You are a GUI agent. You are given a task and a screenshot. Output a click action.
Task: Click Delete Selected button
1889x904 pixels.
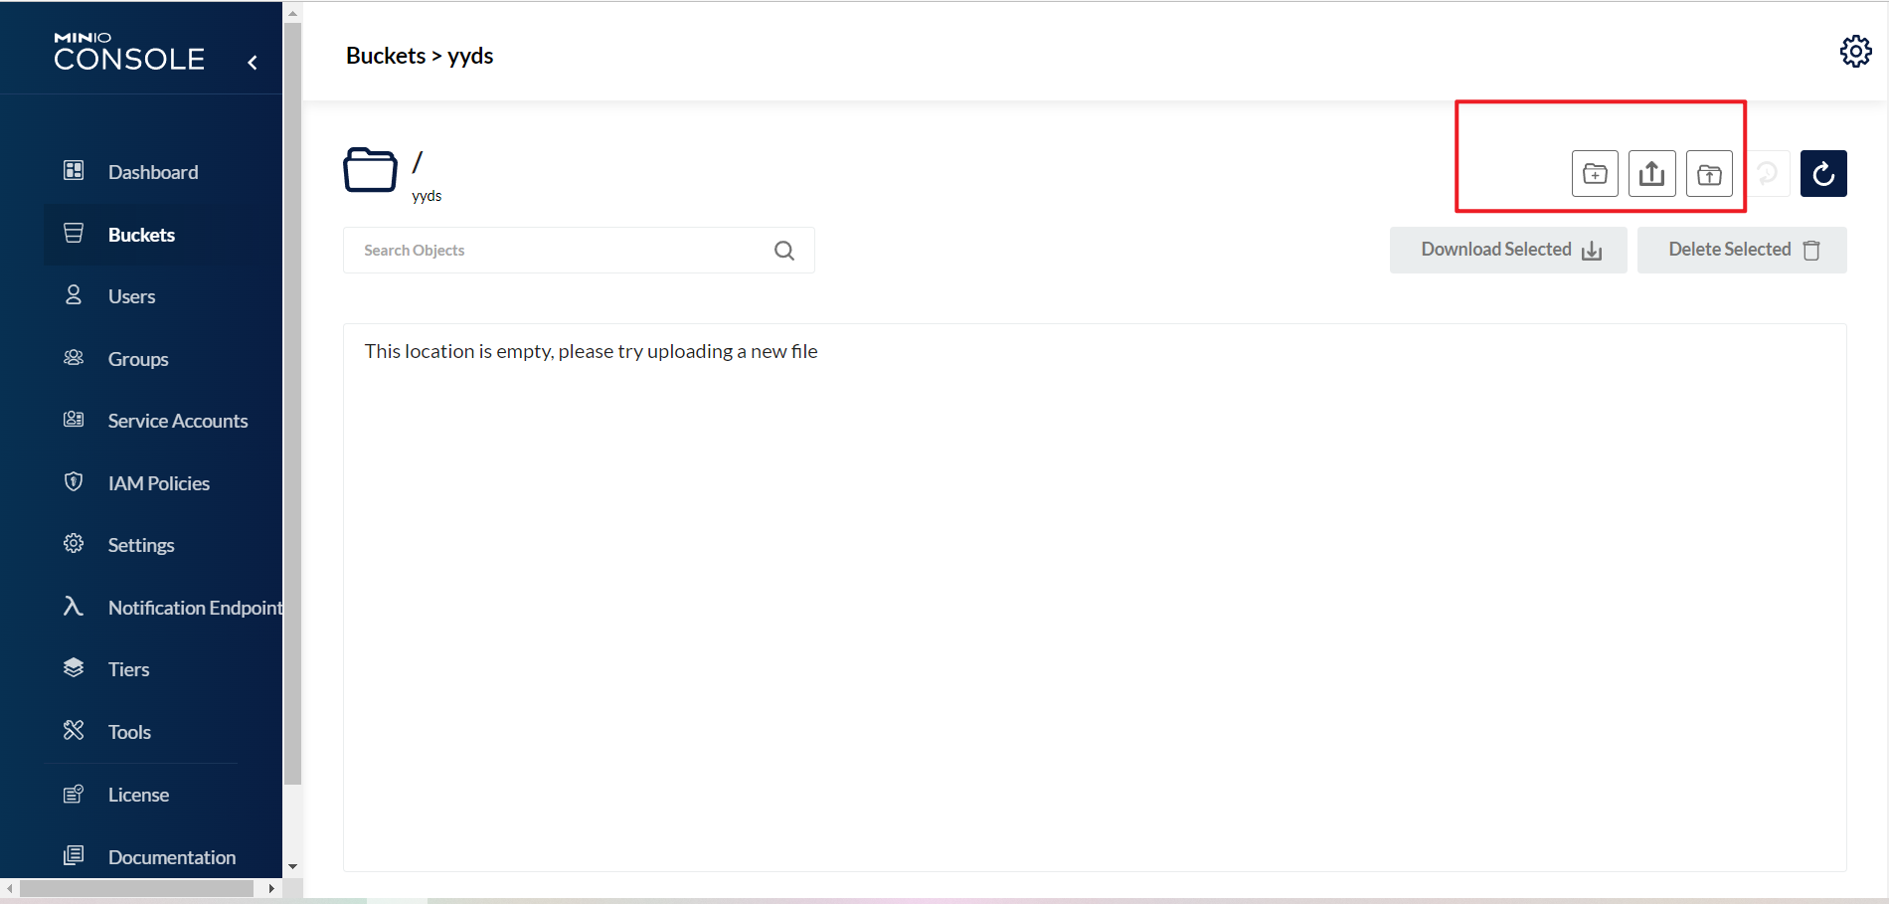(1742, 250)
